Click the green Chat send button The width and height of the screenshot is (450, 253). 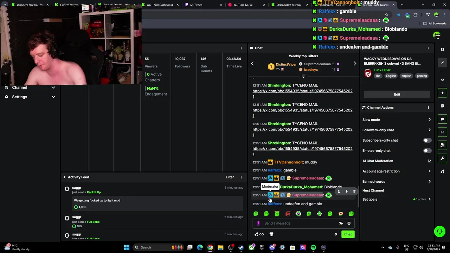pos(348,234)
